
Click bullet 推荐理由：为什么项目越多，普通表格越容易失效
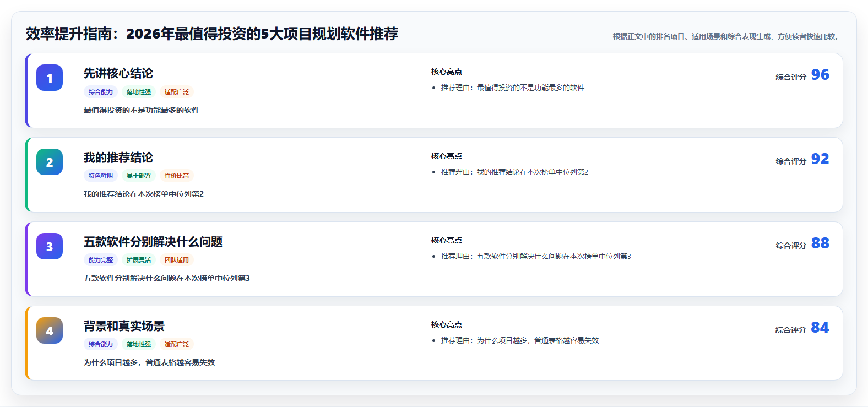click(520, 340)
